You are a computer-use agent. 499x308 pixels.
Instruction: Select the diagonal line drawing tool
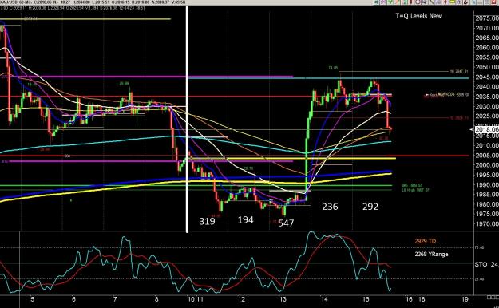431,2
